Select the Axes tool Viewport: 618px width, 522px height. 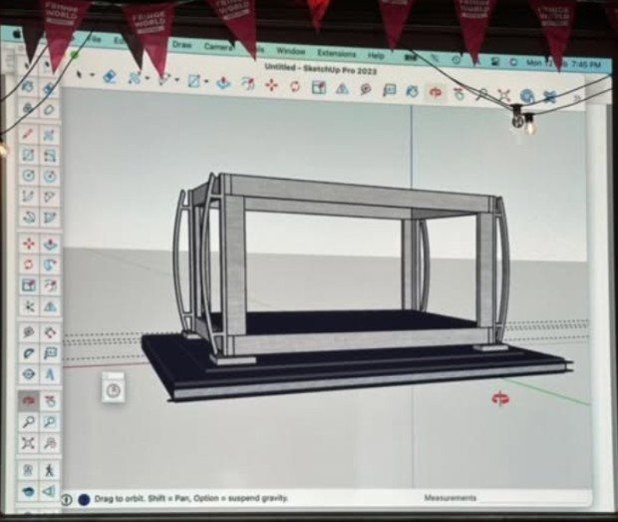[28, 374]
